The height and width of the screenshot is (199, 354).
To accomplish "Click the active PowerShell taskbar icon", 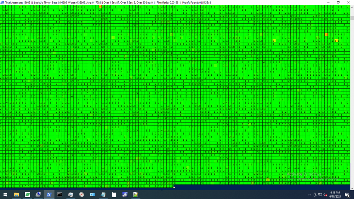I will pyautogui.click(x=49, y=194).
